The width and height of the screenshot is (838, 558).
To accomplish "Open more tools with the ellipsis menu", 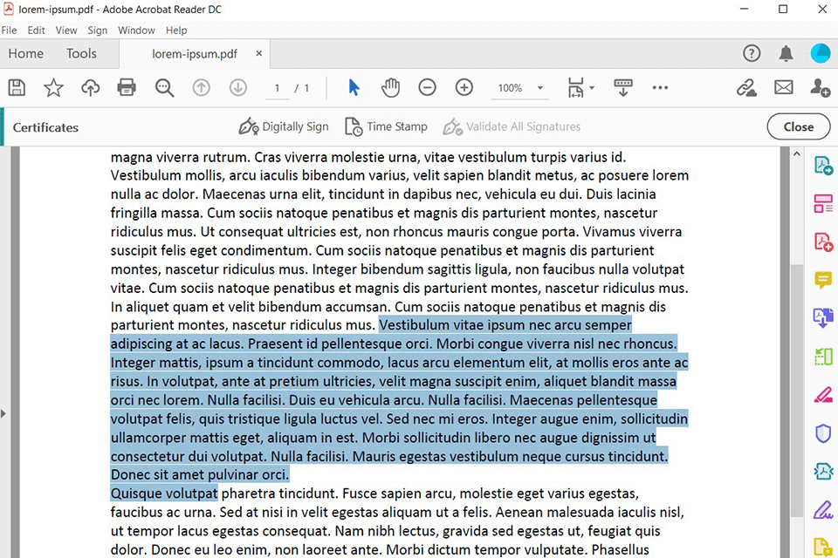I will pyautogui.click(x=660, y=87).
